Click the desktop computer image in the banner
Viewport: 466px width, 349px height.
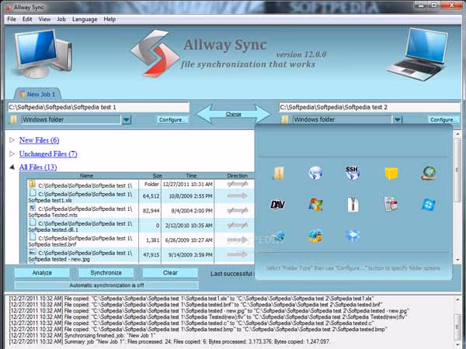tap(43, 54)
